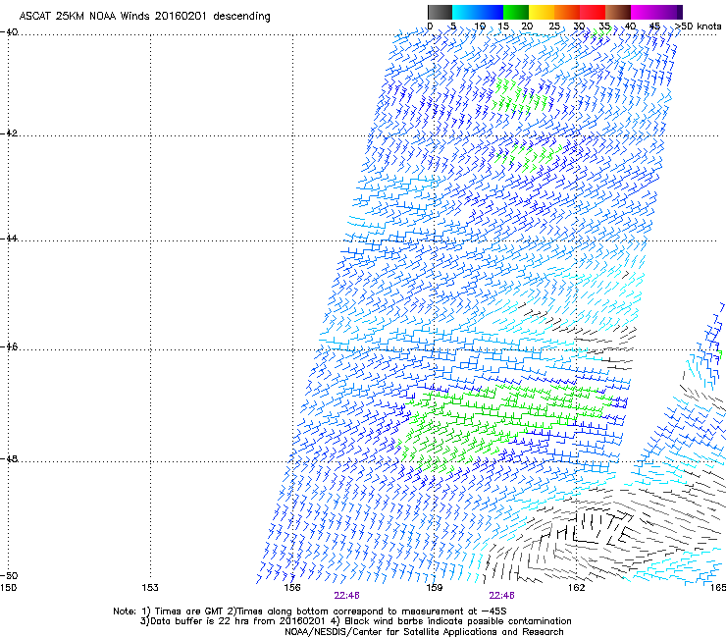Click the gray 0-5 knots legend swatch
Viewport: 726px width, 638px height.
tap(440, 12)
